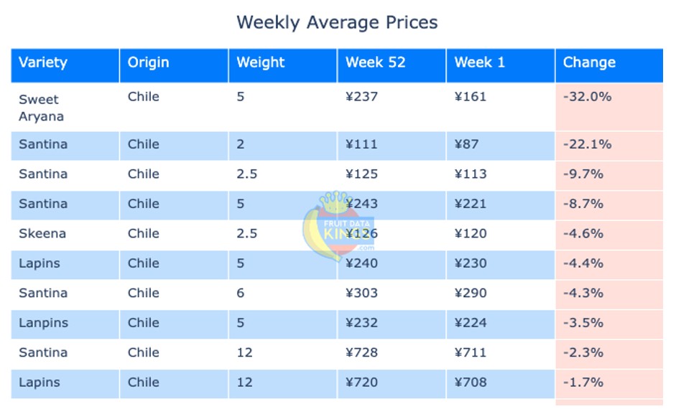Click the Variety column header
The width and height of the screenshot is (676, 409).
43,62
